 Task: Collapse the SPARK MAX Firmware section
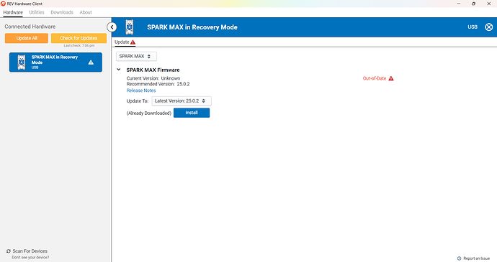tap(119, 70)
